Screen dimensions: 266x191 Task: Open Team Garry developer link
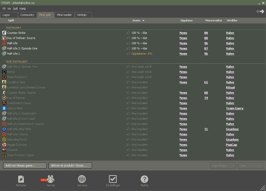[x=235, y=108]
